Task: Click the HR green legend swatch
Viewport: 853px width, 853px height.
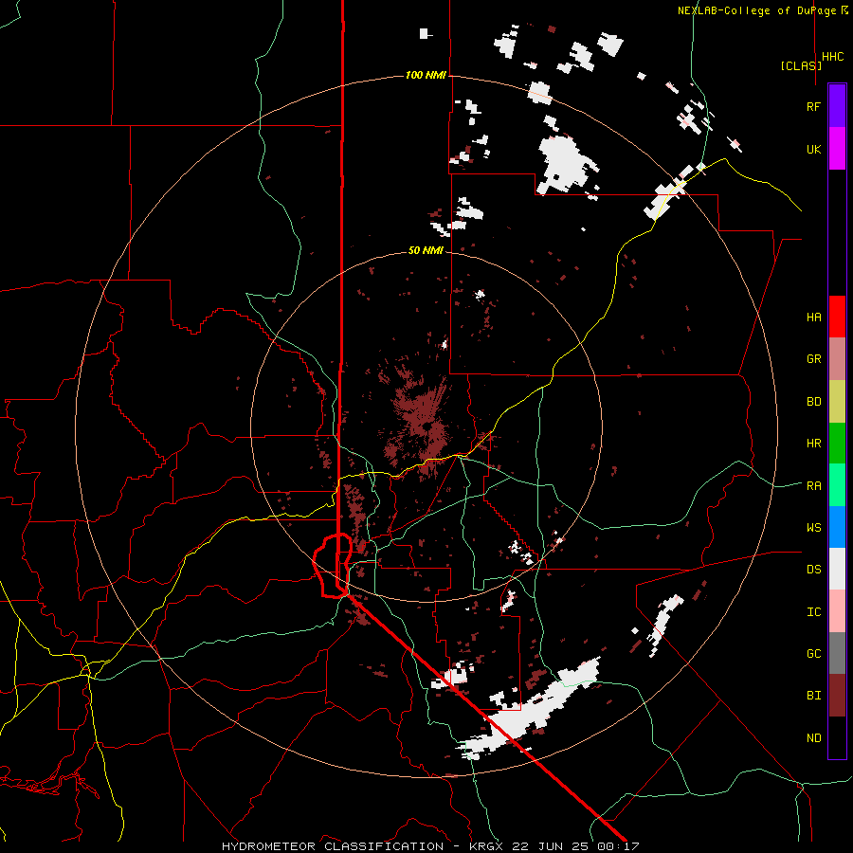Action: click(x=837, y=444)
